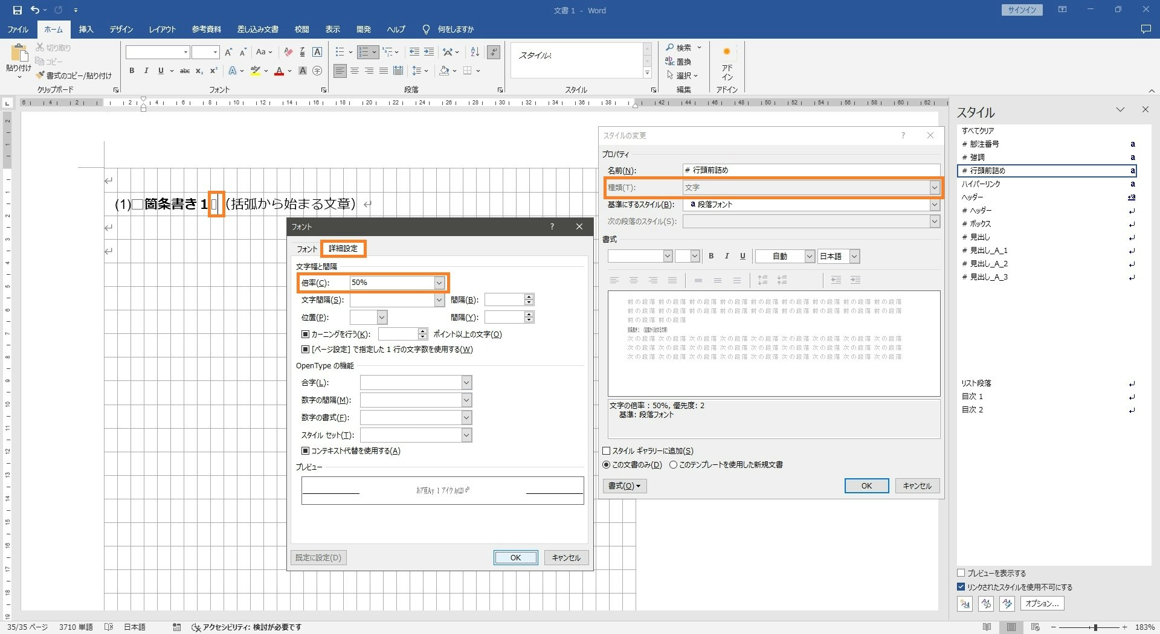Save the document with the floppy disk icon

(x=17, y=10)
